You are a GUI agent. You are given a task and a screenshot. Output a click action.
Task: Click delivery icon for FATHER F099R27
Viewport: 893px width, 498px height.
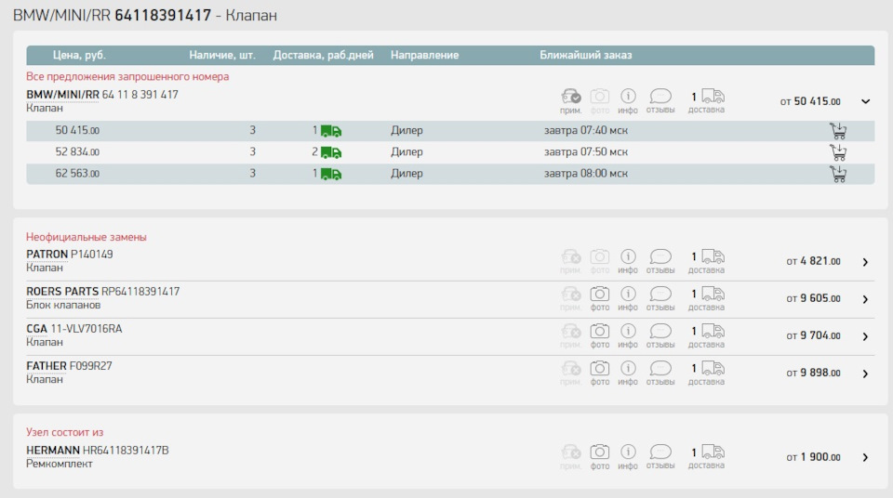point(713,368)
